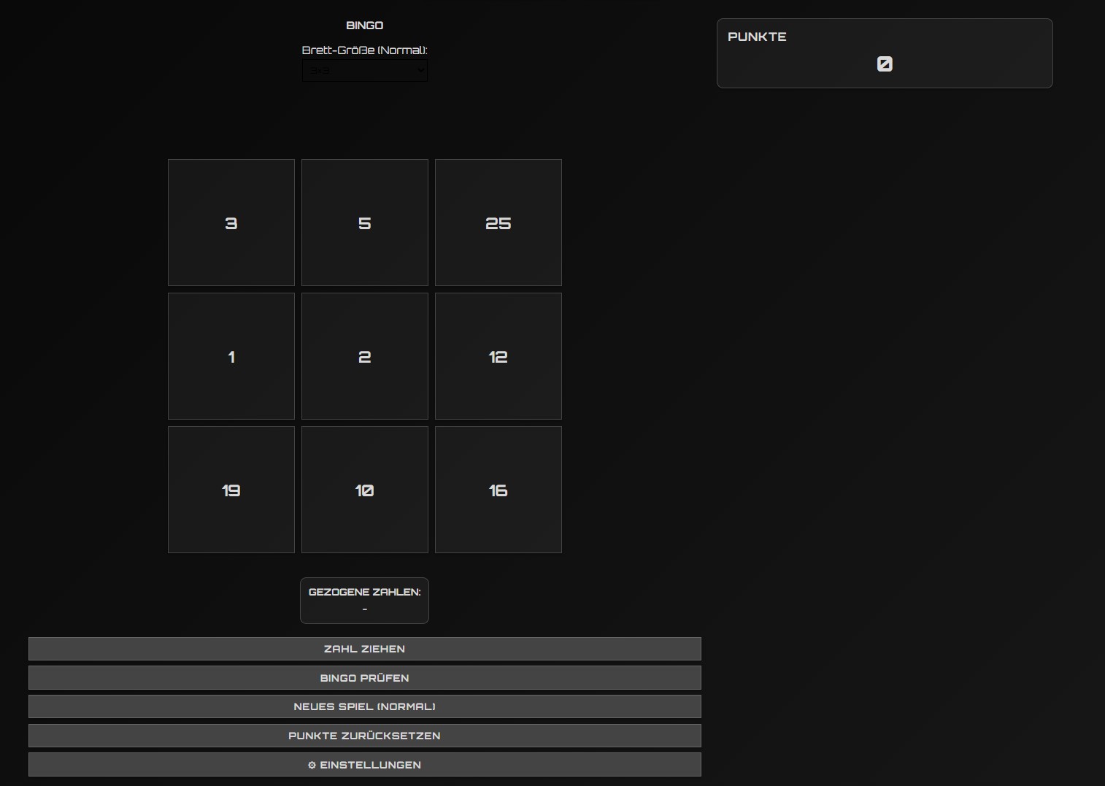Click the score value 0 in Punkte
The height and width of the screenshot is (786, 1105).
(885, 64)
